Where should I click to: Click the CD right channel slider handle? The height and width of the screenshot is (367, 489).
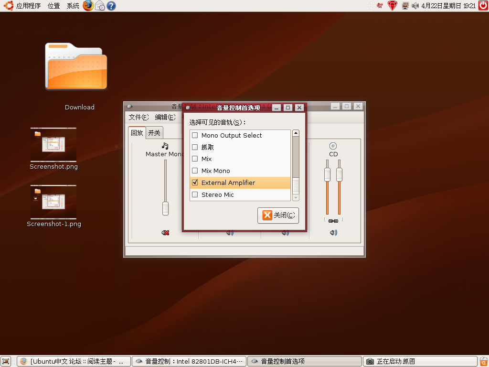click(340, 174)
